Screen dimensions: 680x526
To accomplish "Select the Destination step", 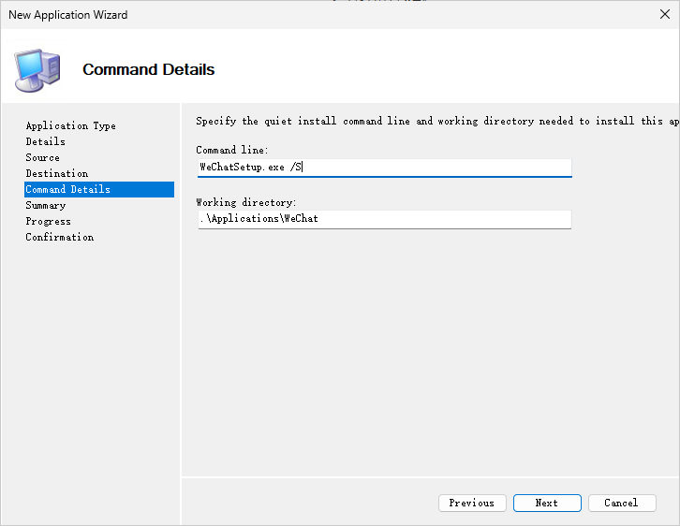I will click(x=56, y=173).
